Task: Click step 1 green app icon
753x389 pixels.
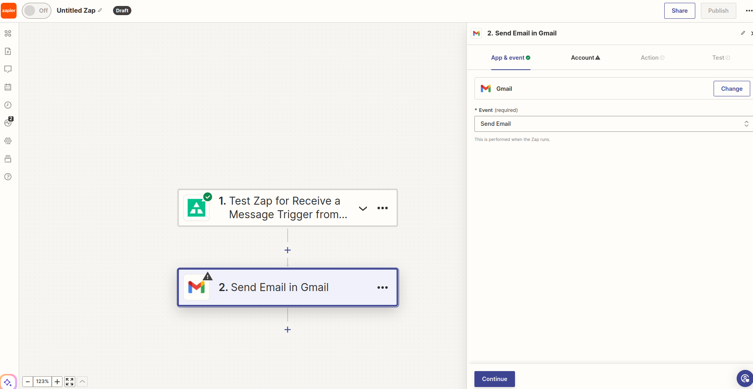Action: (196, 208)
